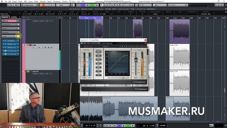
Task: Search tracks with magnifier icon in track list
Action: (59, 17)
